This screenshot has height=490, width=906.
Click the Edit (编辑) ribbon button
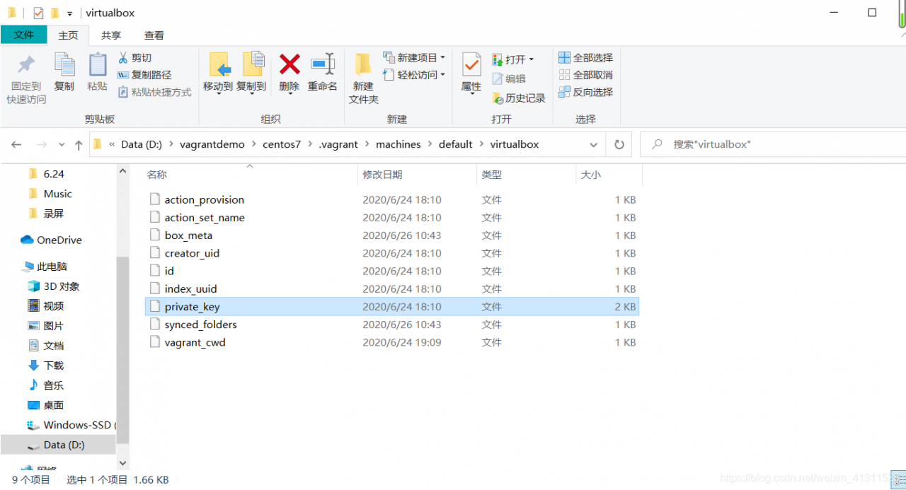(509, 78)
